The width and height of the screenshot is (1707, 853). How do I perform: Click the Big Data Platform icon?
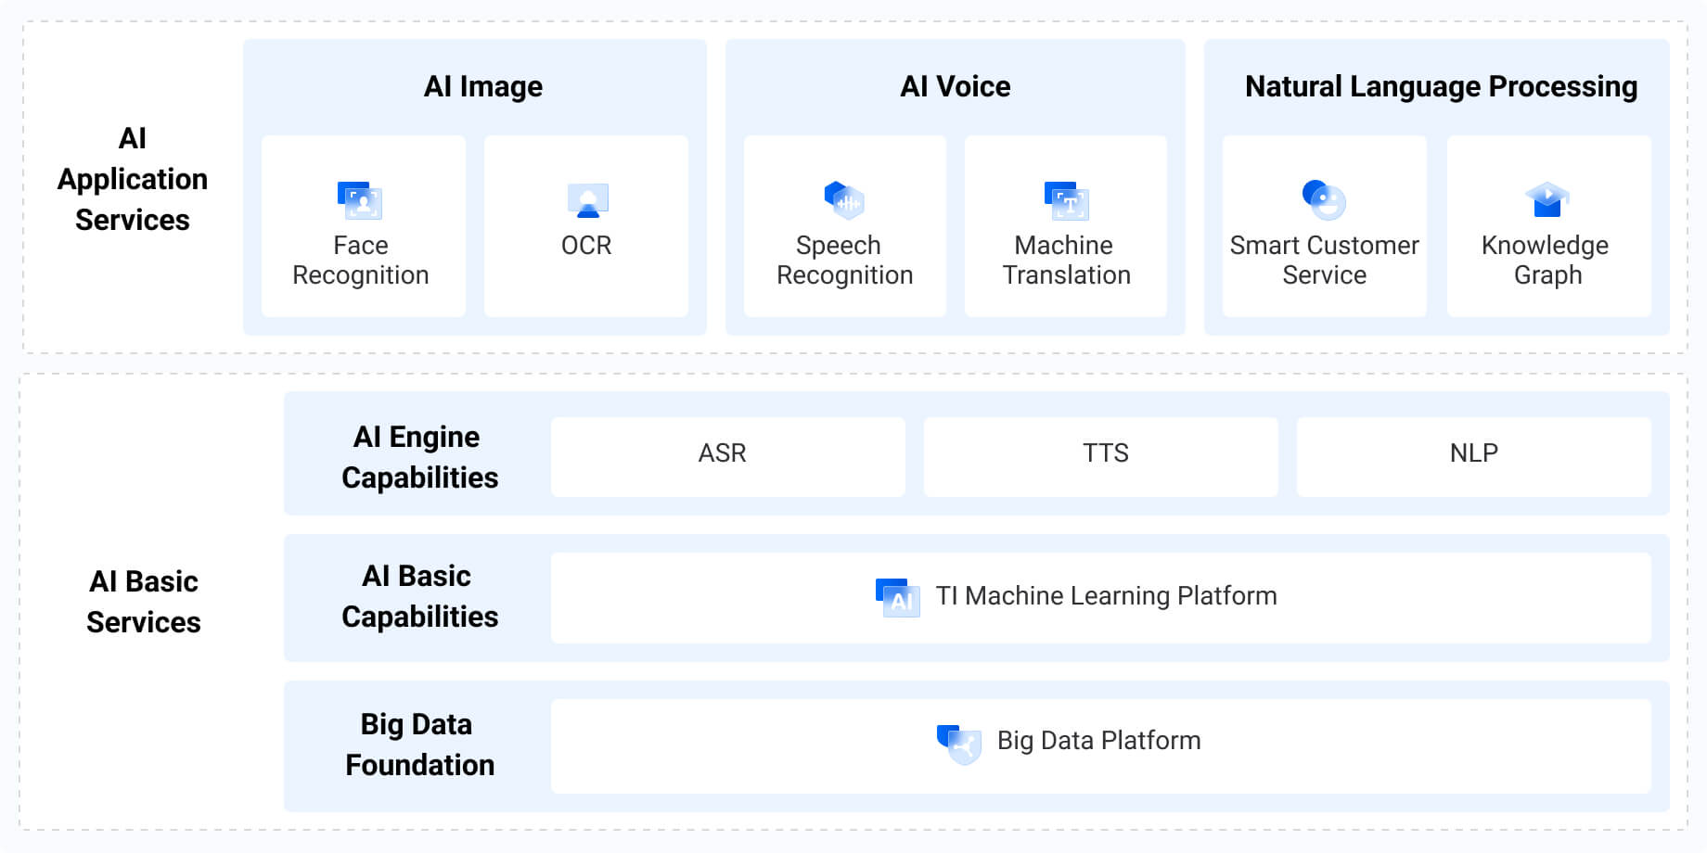pos(959,744)
